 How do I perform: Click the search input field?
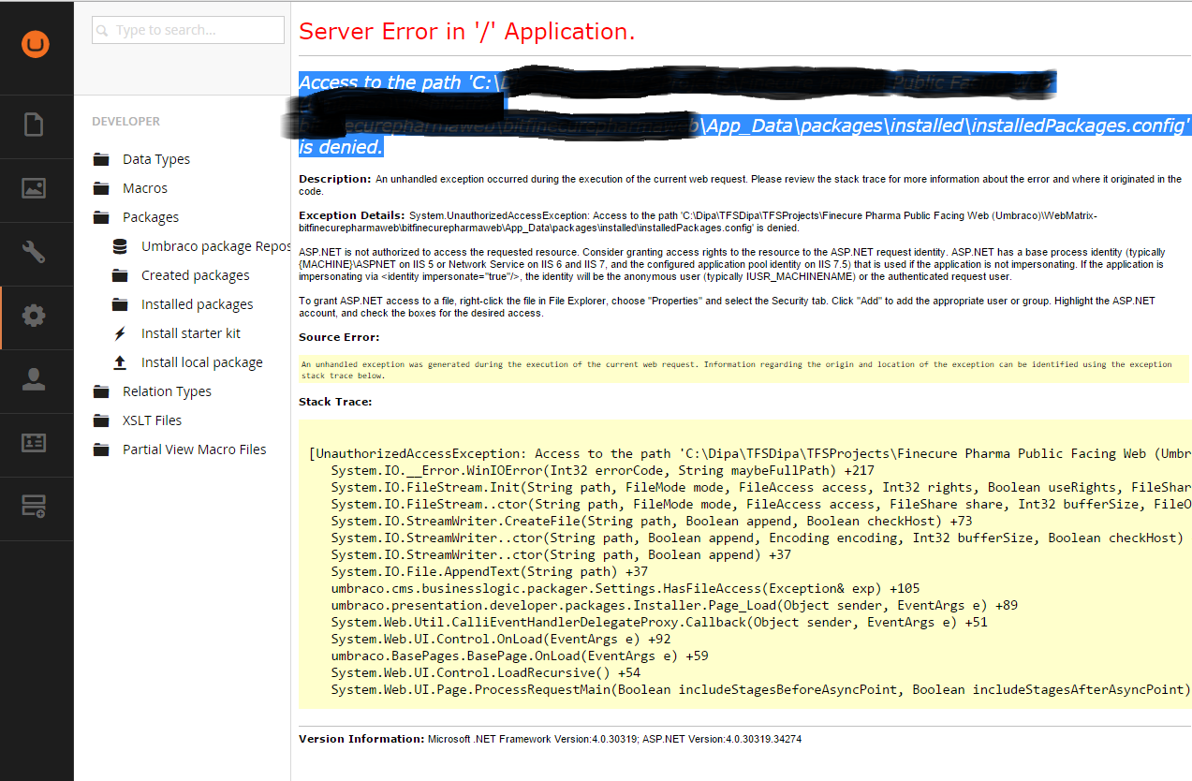click(x=188, y=30)
